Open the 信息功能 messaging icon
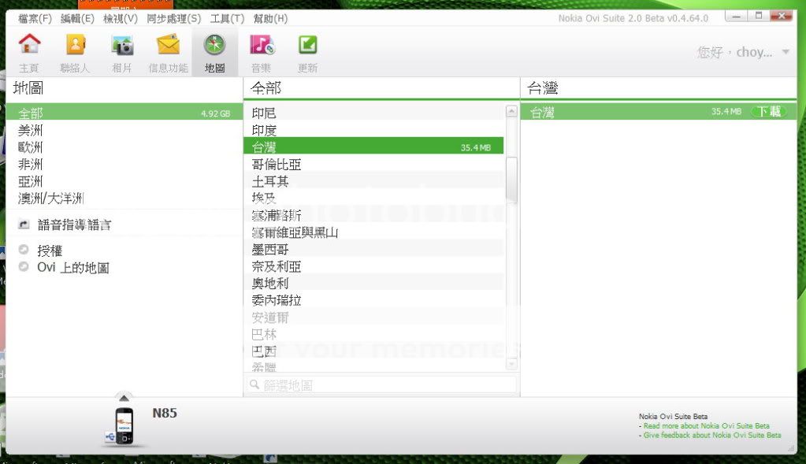The image size is (806, 464). (168, 45)
